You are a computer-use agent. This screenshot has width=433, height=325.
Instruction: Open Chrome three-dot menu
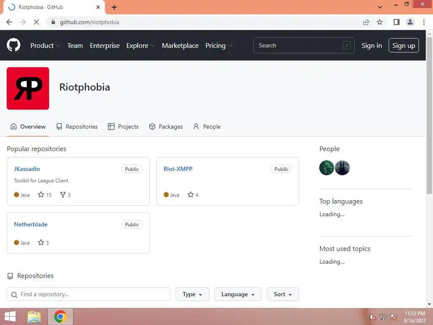(x=424, y=22)
